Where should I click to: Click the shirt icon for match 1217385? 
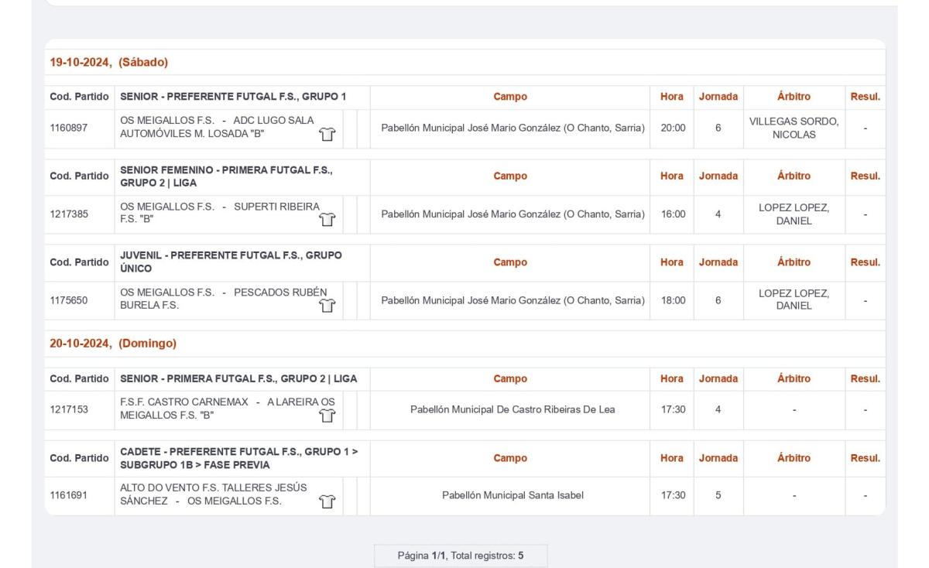327,221
